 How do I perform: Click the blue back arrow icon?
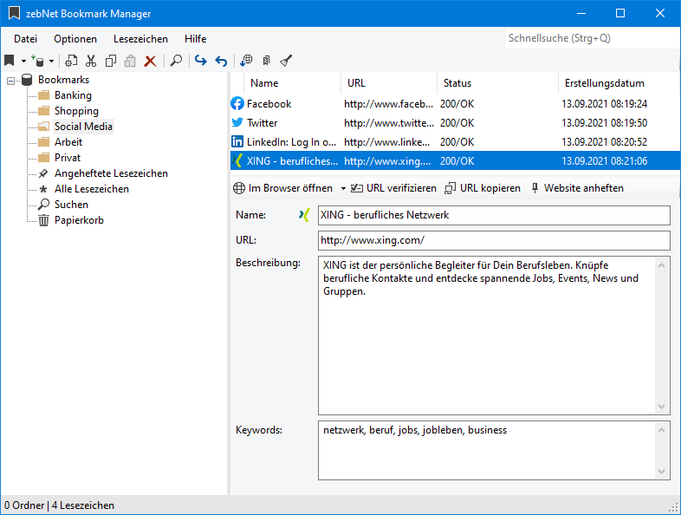[x=221, y=61]
